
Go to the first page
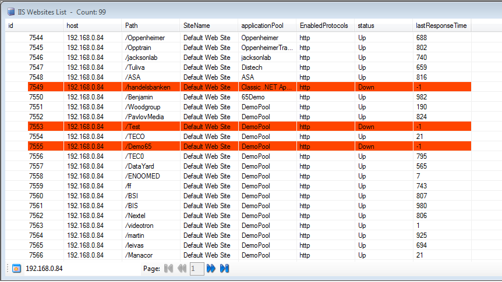pos(169,269)
